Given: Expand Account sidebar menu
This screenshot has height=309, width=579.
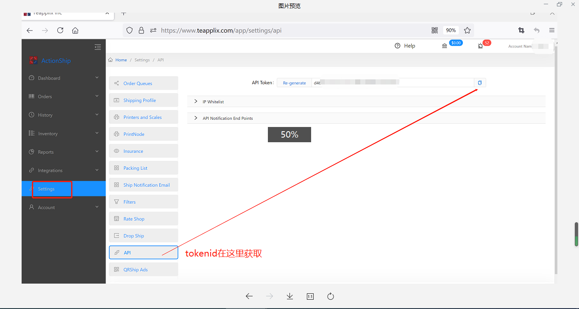Looking at the screenshot, I should pos(64,207).
